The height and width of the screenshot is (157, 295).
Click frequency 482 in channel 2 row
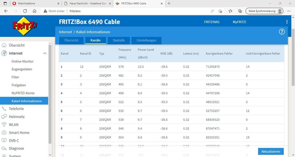121,76
